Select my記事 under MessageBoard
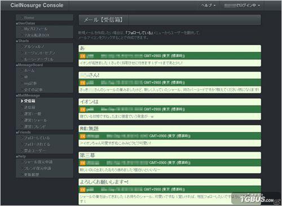This screenshot has height=206, width=282. [x=30, y=84]
